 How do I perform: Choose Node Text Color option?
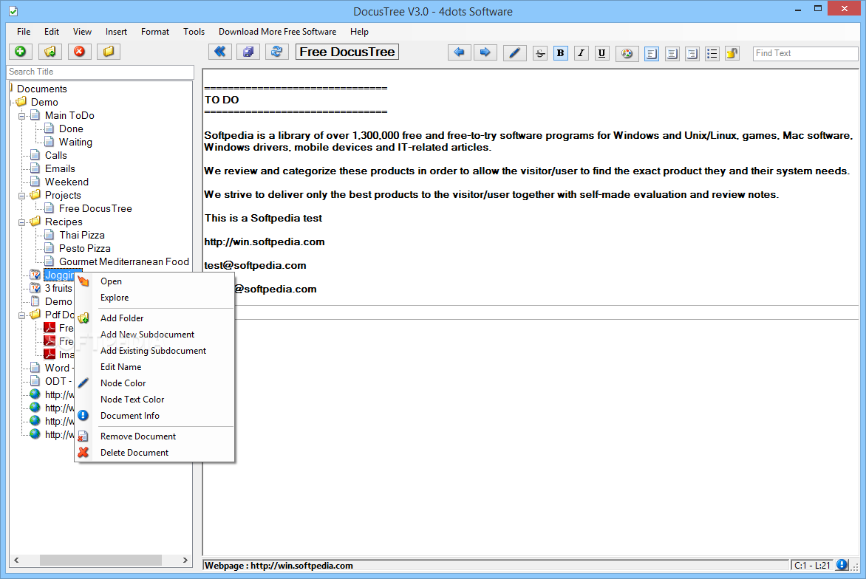point(154,399)
